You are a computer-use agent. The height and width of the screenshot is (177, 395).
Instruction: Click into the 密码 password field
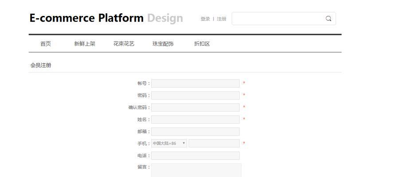(x=195, y=96)
